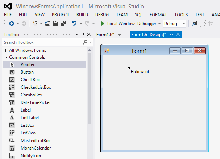Open the Local Windows Debugger dropdown arrow
This screenshot has width=220, height=159.
pyautogui.click(x=159, y=24)
